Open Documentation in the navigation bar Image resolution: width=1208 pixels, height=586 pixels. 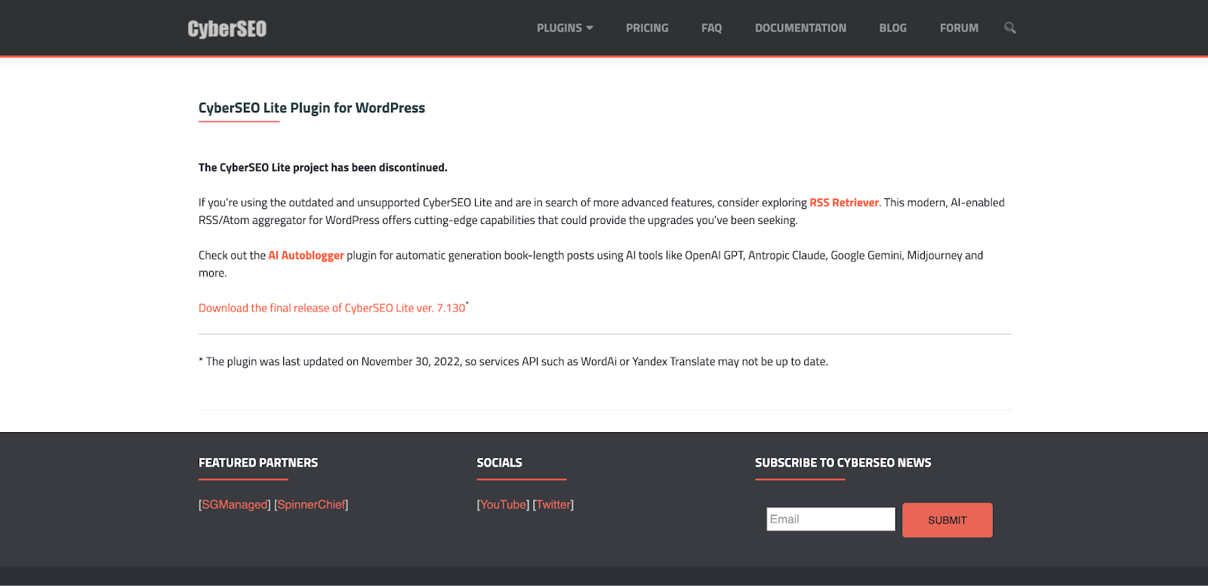(800, 28)
